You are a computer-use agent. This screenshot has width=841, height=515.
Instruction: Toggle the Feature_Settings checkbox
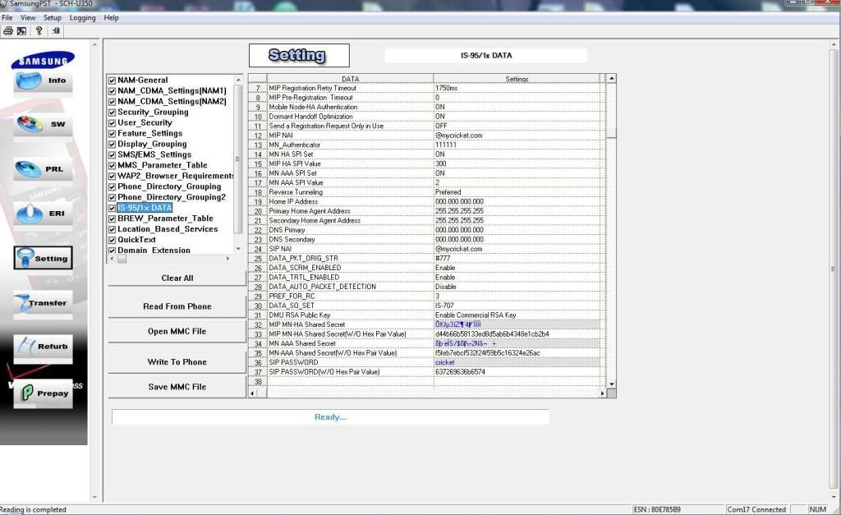tap(112, 134)
